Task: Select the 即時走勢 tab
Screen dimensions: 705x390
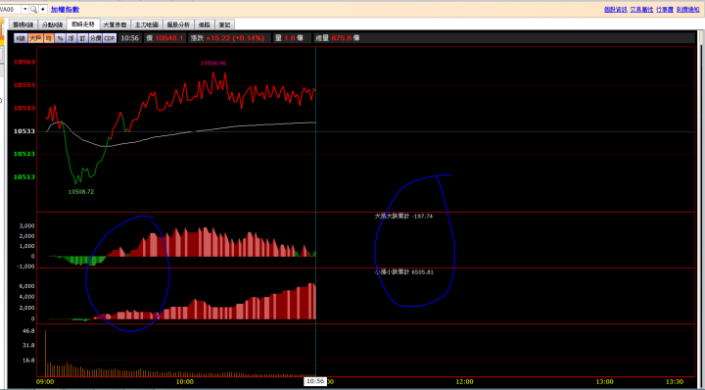Action: point(83,24)
